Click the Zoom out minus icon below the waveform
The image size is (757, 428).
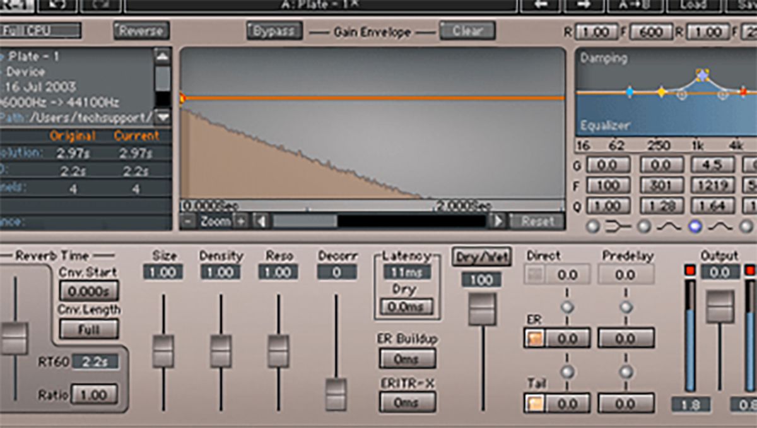coord(187,221)
